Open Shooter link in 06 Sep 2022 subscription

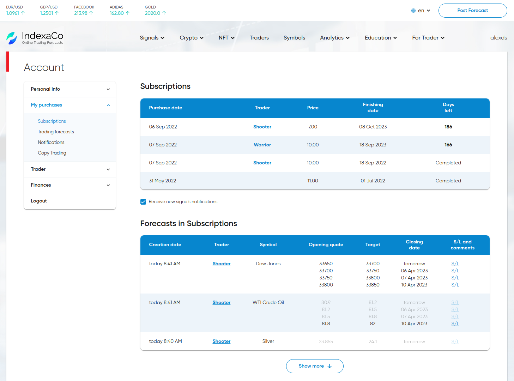click(x=262, y=127)
